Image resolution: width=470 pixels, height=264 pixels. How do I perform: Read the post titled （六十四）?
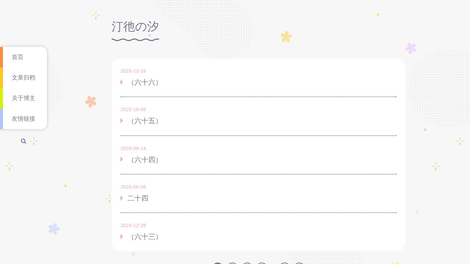[x=145, y=160]
